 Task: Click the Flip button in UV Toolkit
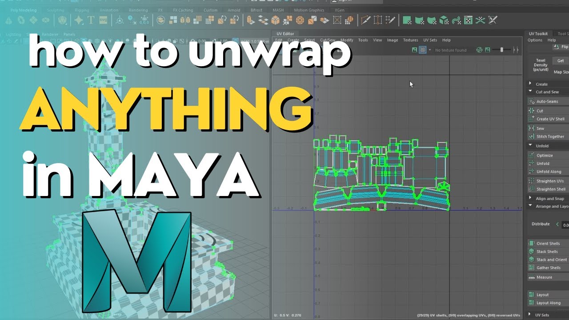pos(561,47)
